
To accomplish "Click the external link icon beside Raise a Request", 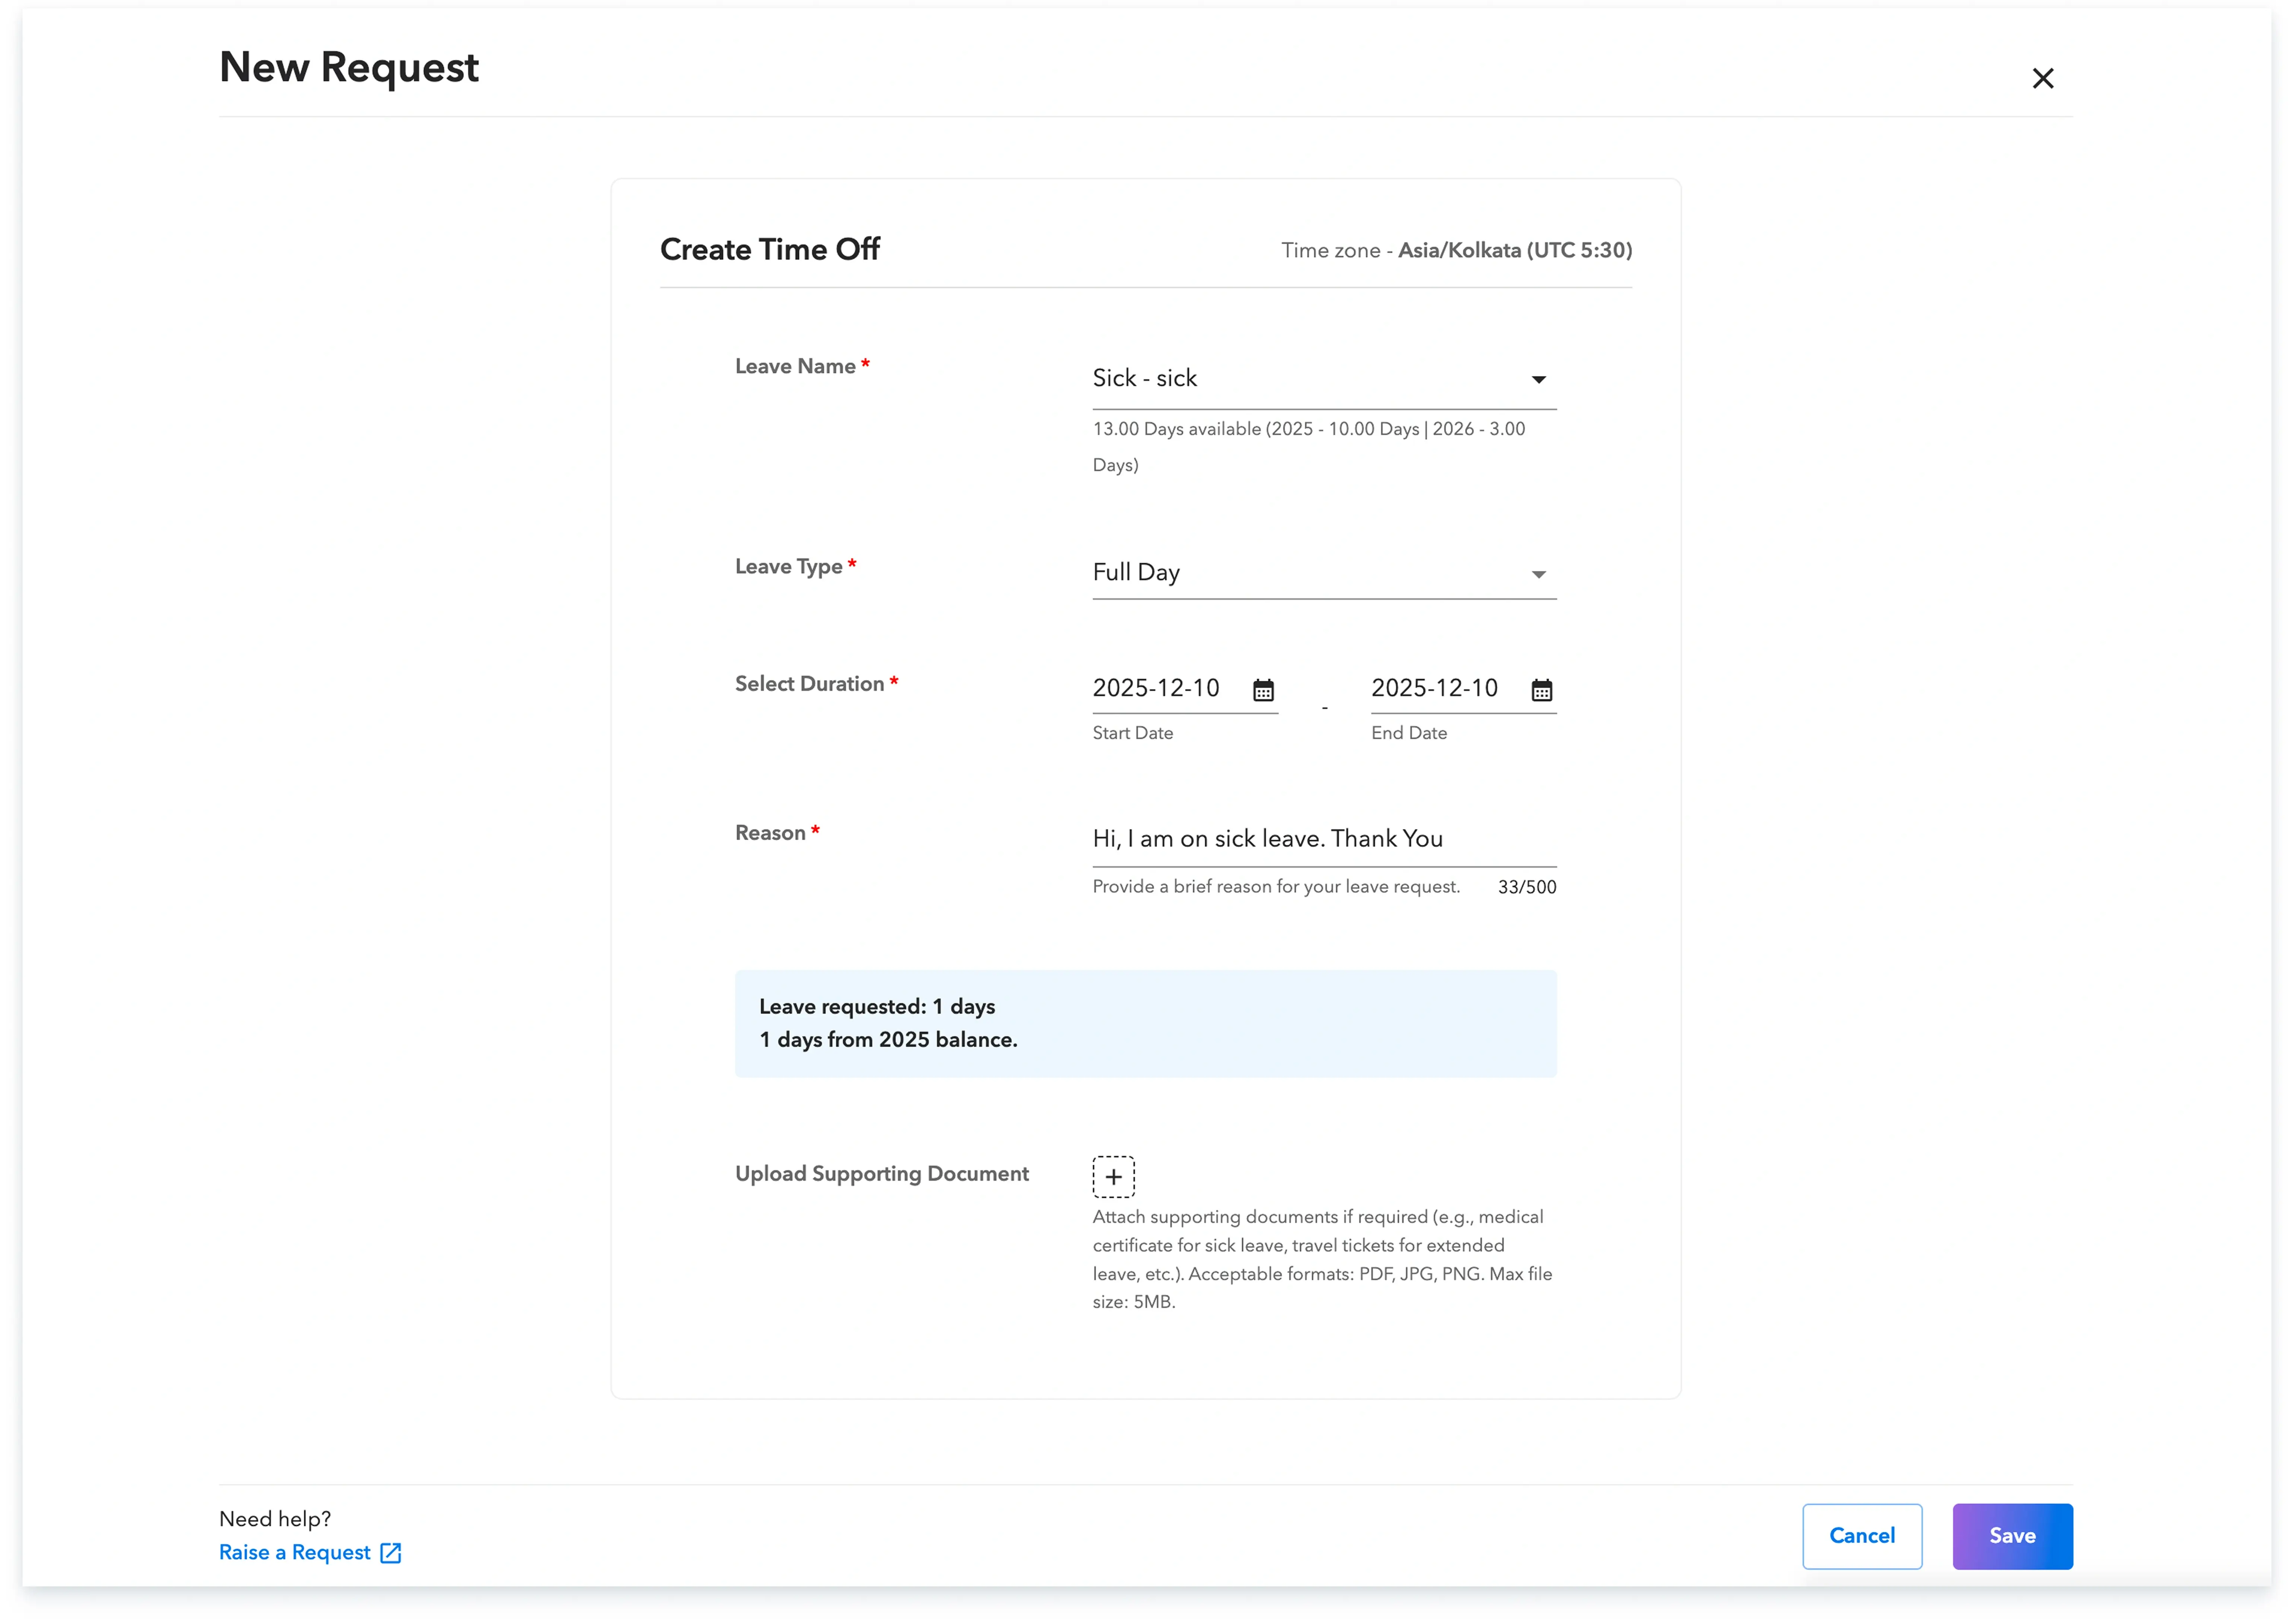I will pyautogui.click(x=391, y=1553).
